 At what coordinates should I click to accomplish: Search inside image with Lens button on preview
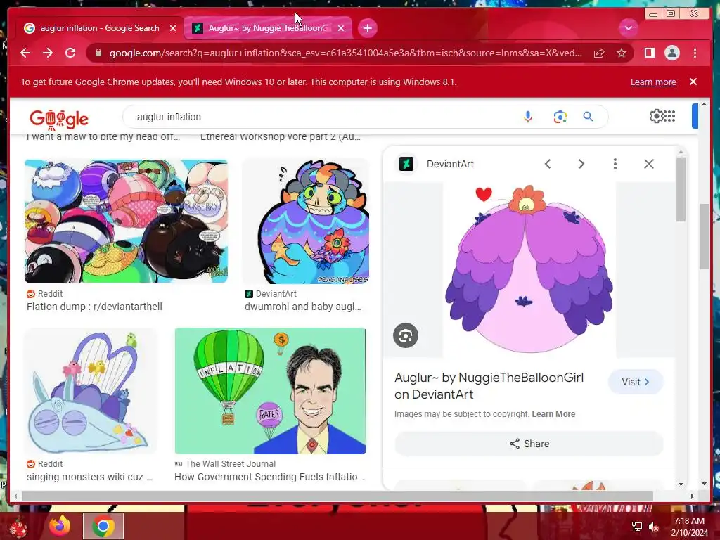coord(406,335)
